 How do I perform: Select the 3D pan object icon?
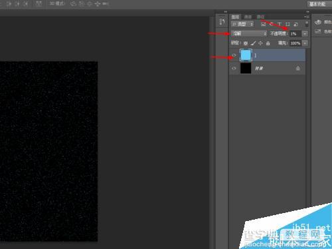(x=90, y=4)
